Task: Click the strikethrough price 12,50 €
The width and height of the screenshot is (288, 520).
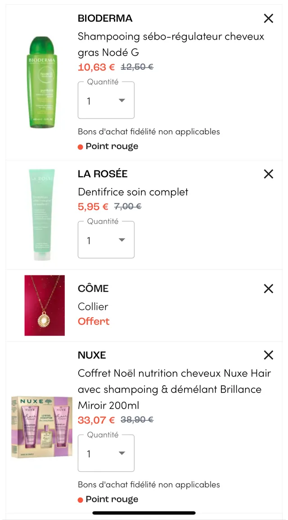Action: click(137, 67)
